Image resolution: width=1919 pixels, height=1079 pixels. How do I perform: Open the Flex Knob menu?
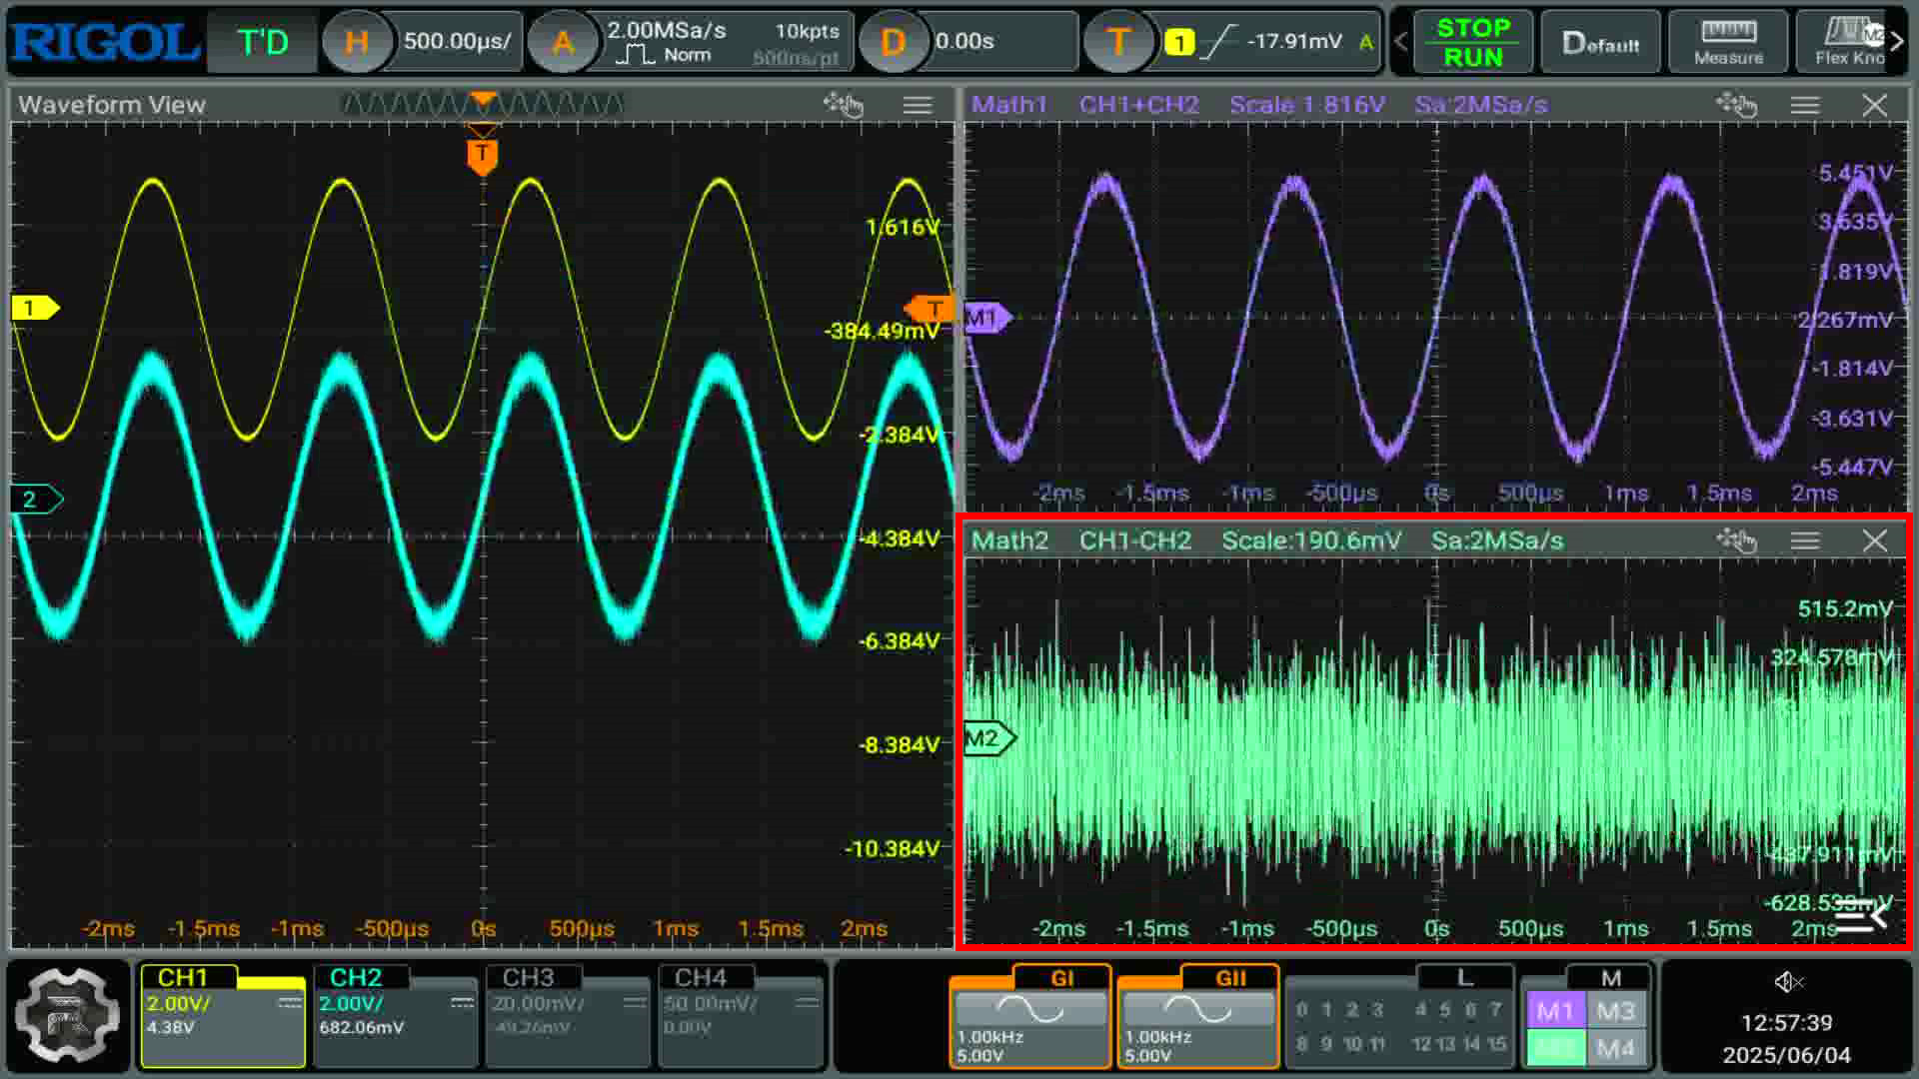point(1850,42)
